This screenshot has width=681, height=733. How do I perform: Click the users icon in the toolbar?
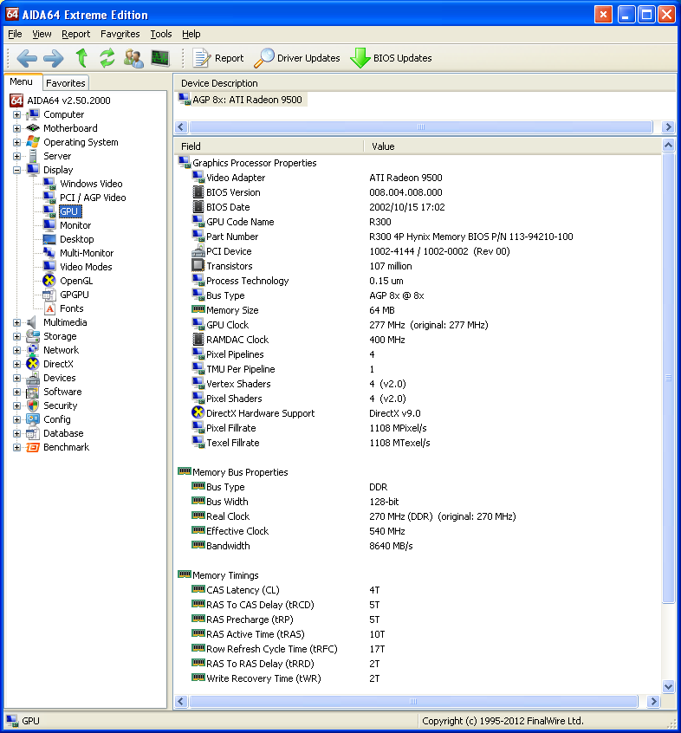coord(133,58)
